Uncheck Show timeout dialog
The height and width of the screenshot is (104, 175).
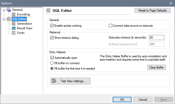(52, 38)
